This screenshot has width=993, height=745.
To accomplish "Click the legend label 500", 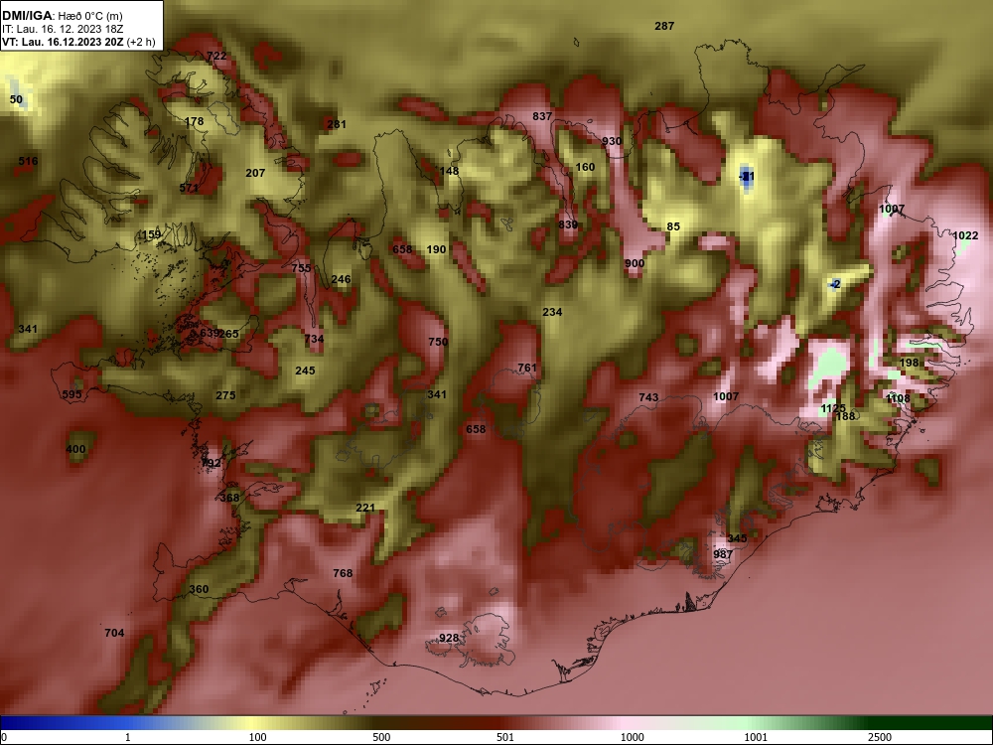I will pos(381,737).
